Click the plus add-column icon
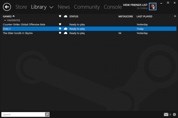The image size is (178, 118). point(175,16)
